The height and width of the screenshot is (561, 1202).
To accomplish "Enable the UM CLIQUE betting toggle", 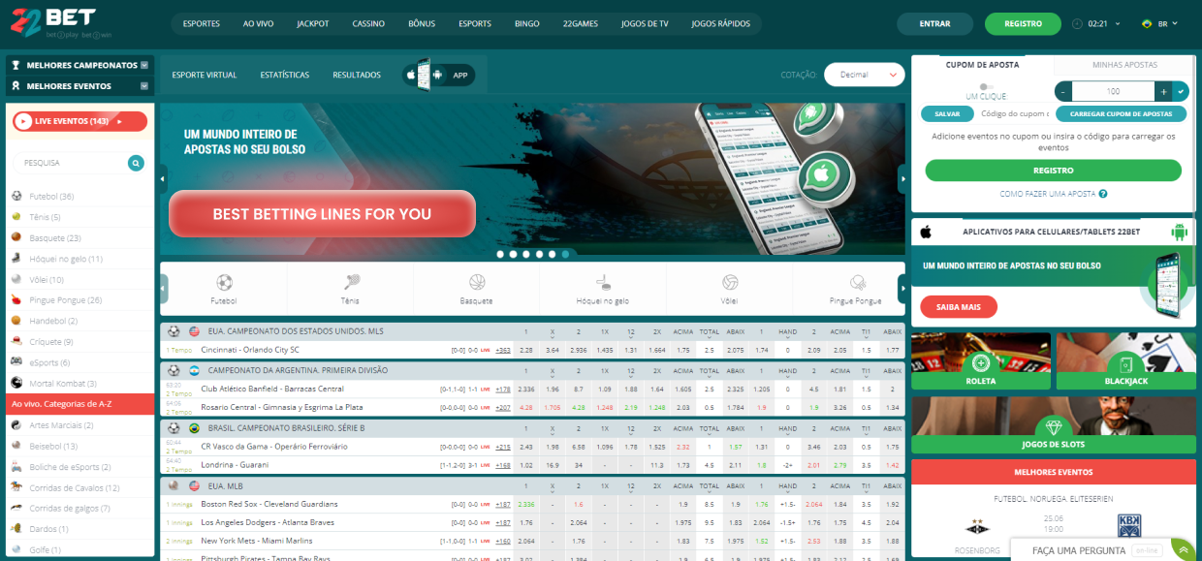I will click(x=987, y=85).
